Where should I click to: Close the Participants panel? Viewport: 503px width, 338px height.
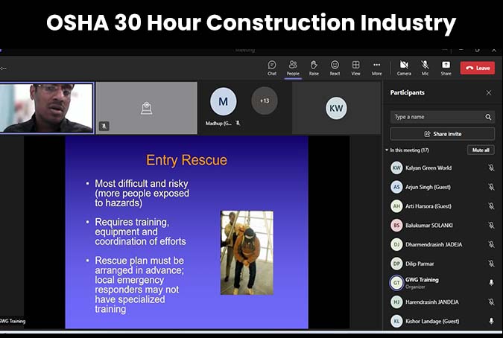click(489, 93)
